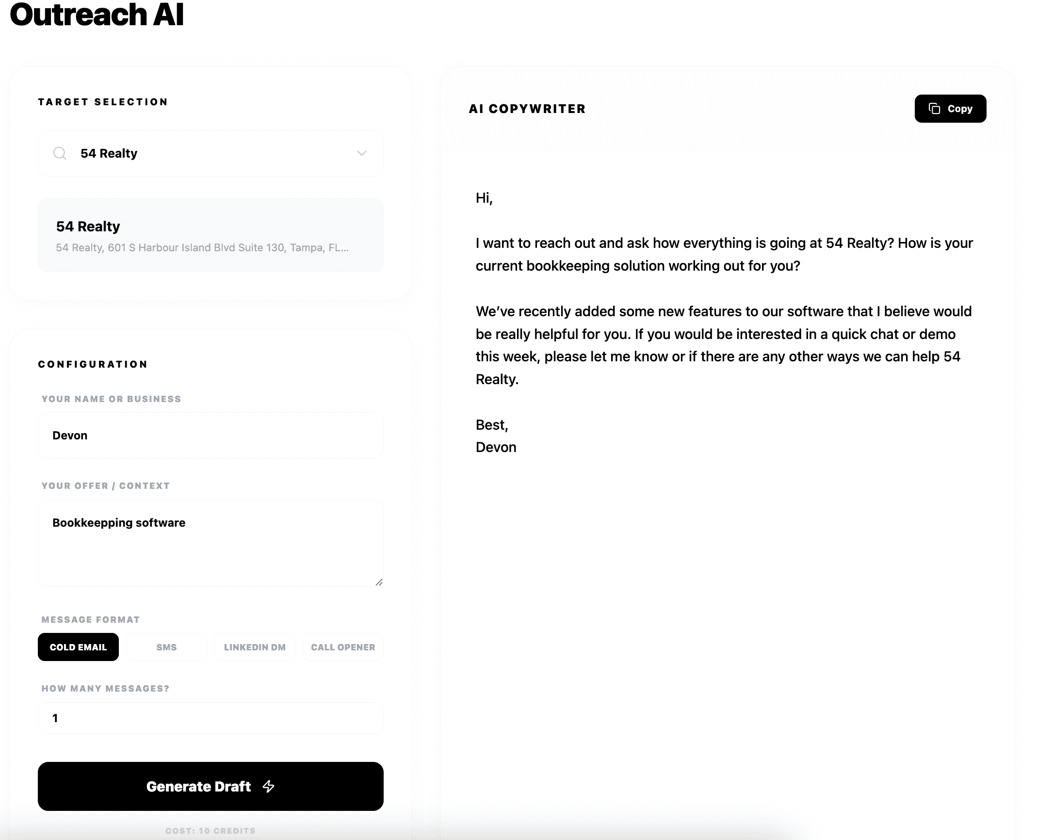Viewport: 1037px width, 840px height.
Task: Click the duplicate-pages icon inside Copy button
Action: click(x=935, y=108)
